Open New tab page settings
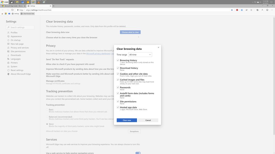Screen dimensions: 275x154 click(x=17, y=44)
